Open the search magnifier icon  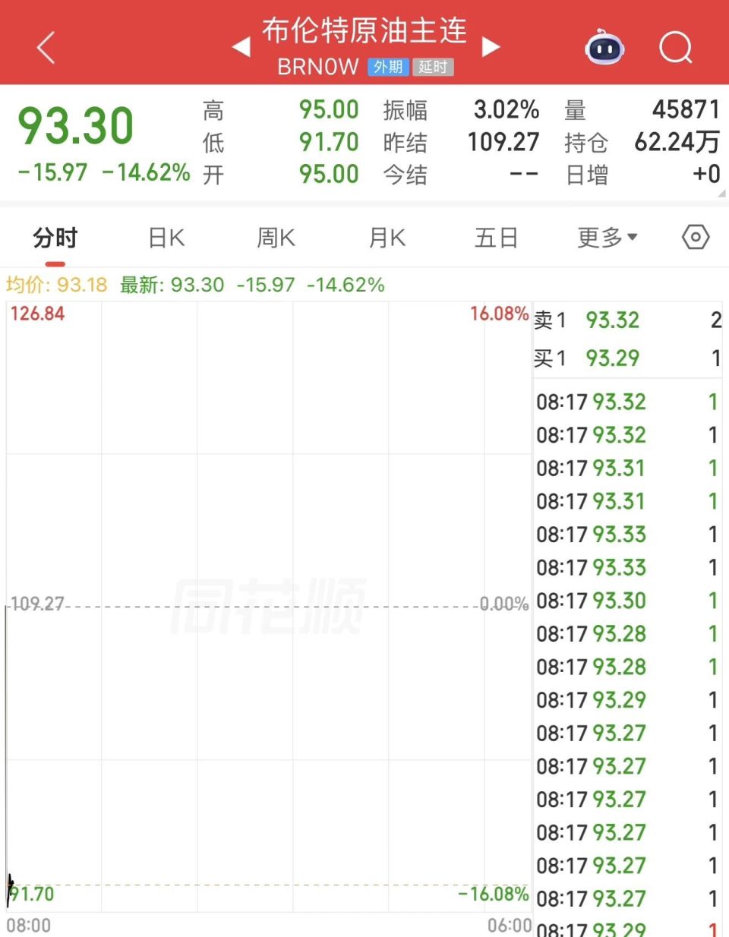tap(674, 48)
